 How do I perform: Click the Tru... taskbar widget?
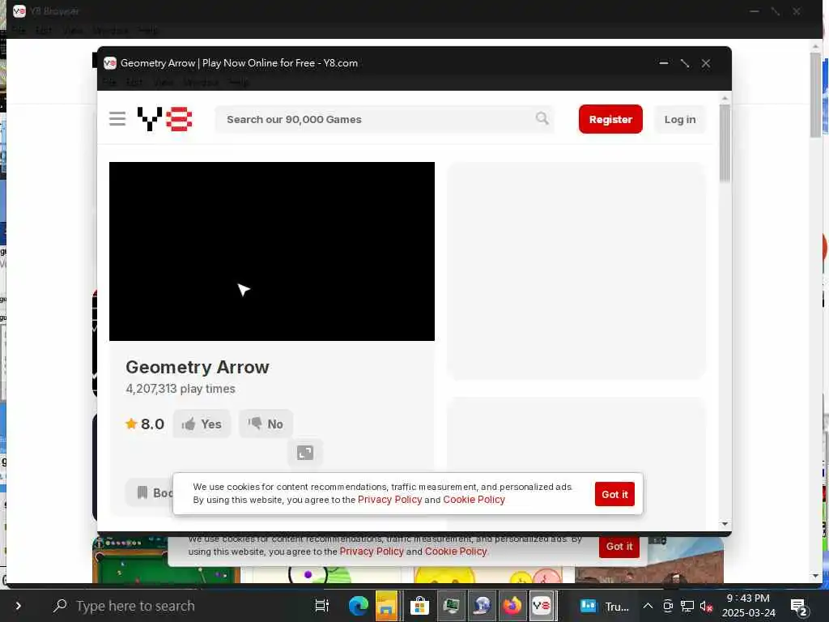[x=604, y=606]
